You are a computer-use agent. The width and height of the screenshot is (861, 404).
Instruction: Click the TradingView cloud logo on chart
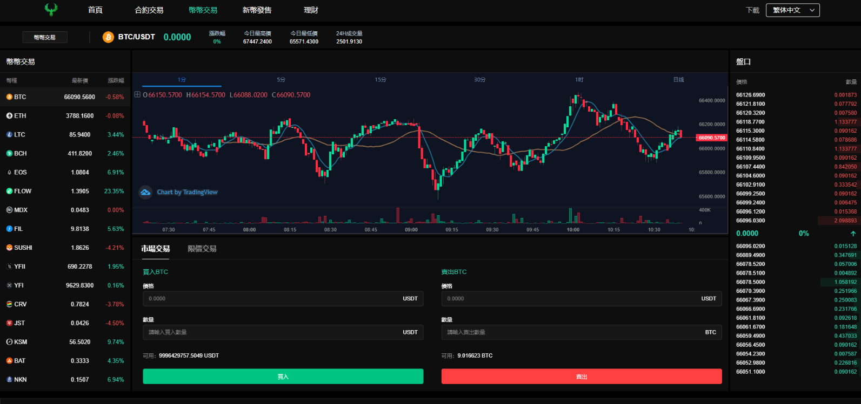click(x=145, y=192)
